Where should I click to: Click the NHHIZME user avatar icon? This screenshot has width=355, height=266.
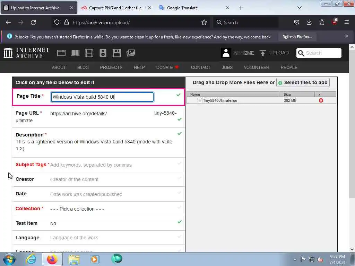226,53
